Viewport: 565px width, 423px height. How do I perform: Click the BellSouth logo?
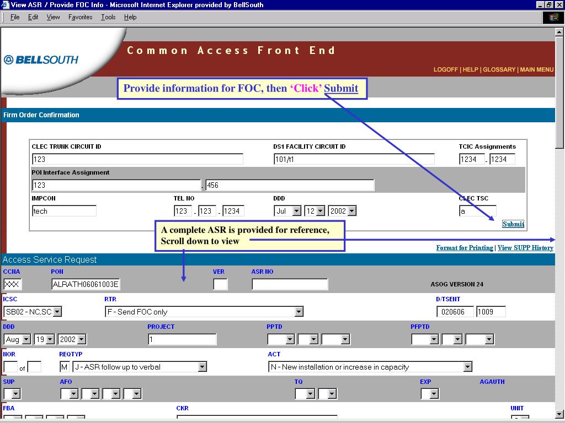41,59
